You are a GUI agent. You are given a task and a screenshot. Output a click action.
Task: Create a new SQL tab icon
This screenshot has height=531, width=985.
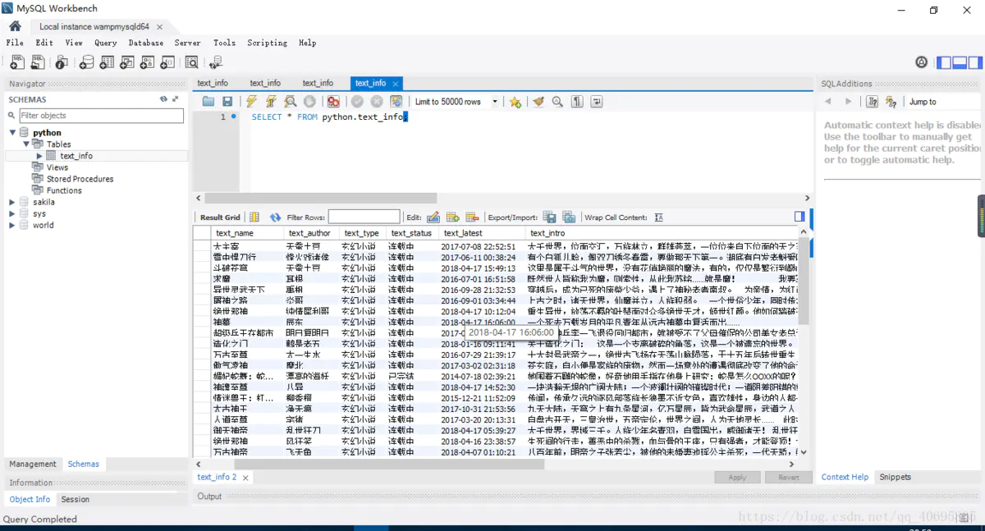(17, 62)
